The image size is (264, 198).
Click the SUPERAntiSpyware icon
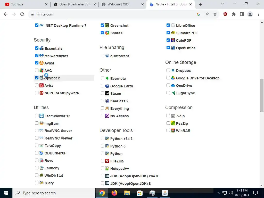click(42, 93)
